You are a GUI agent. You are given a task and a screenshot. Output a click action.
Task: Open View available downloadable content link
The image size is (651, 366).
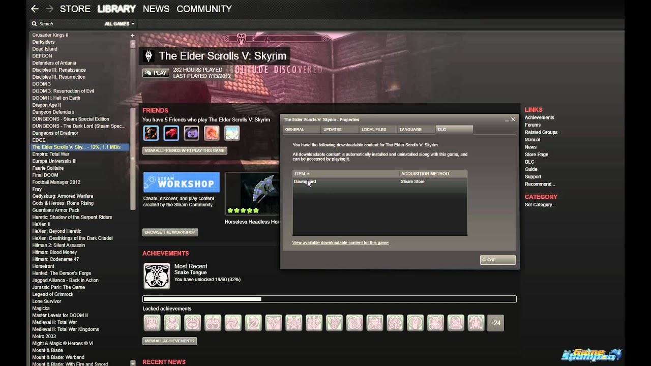tap(340, 242)
